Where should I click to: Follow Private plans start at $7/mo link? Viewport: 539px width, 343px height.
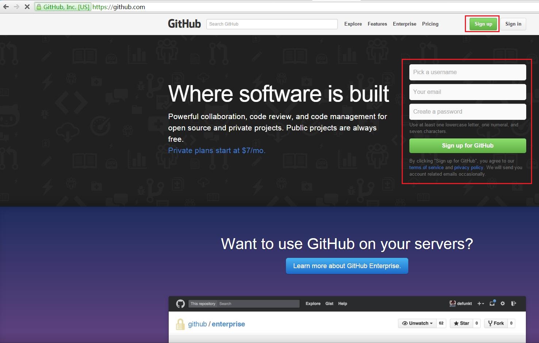click(217, 150)
